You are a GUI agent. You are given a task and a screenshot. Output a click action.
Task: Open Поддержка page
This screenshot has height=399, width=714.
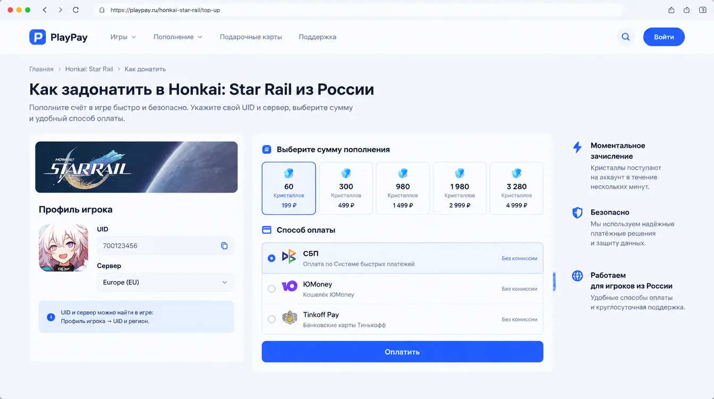click(318, 37)
